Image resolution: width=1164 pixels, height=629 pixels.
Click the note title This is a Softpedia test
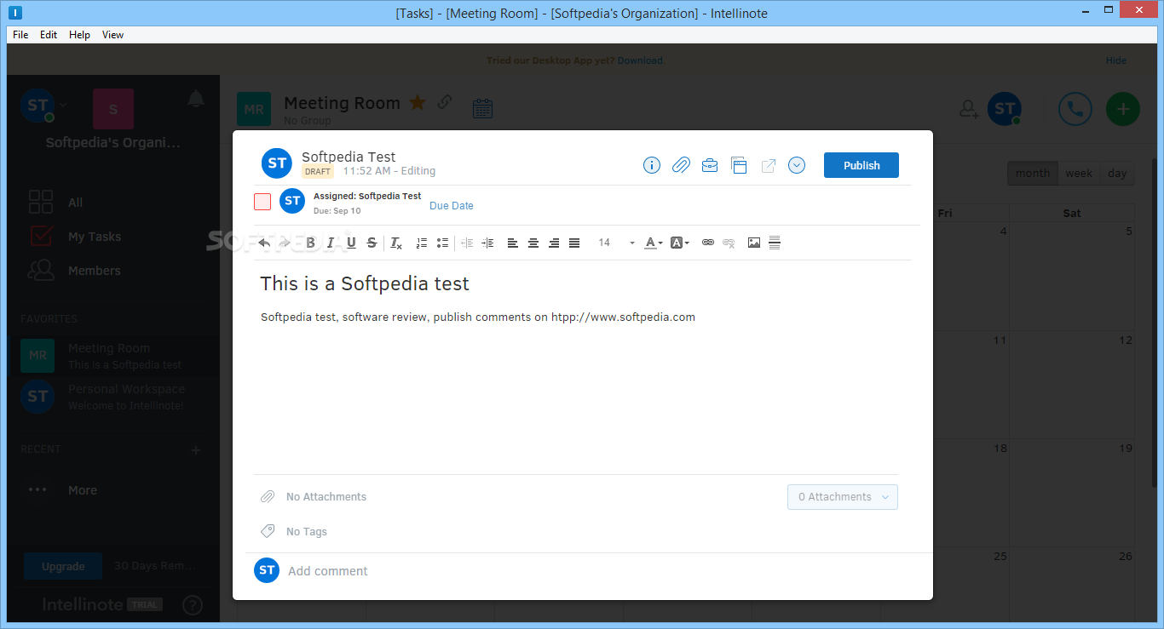point(365,283)
